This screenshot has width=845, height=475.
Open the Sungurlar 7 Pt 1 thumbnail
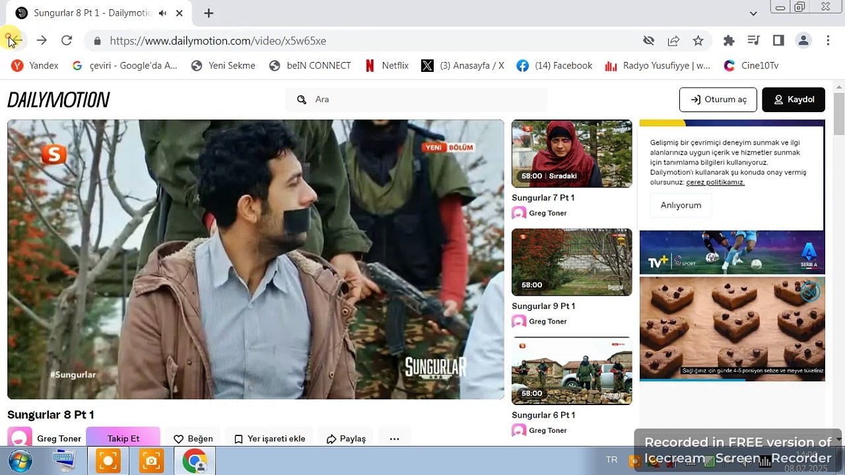572,154
